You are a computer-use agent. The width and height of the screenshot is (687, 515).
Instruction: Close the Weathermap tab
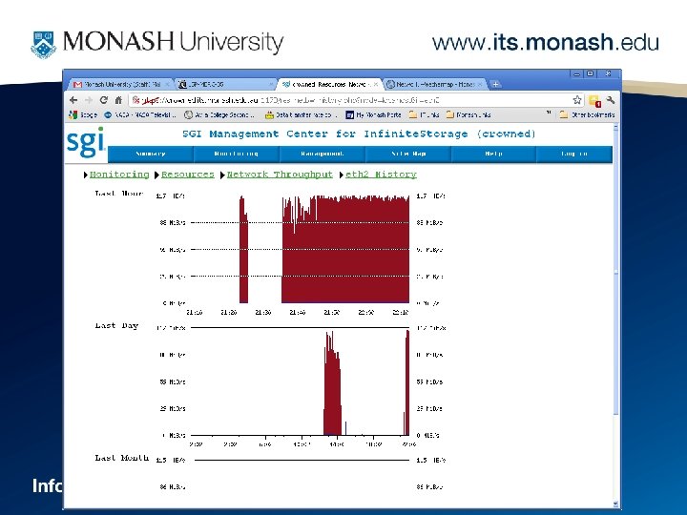click(x=480, y=84)
